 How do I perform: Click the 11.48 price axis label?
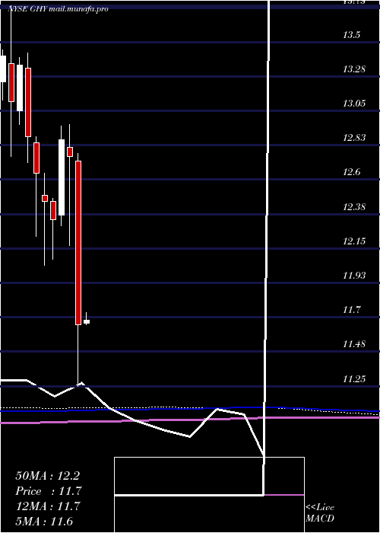coord(355,344)
